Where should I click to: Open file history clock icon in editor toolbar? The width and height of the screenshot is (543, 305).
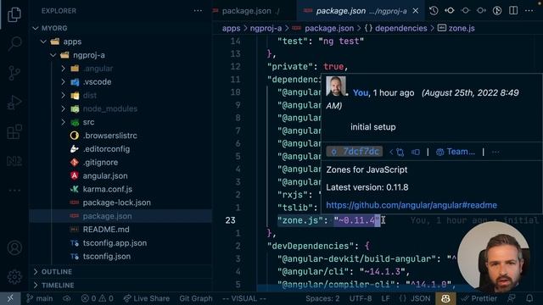tap(434, 11)
